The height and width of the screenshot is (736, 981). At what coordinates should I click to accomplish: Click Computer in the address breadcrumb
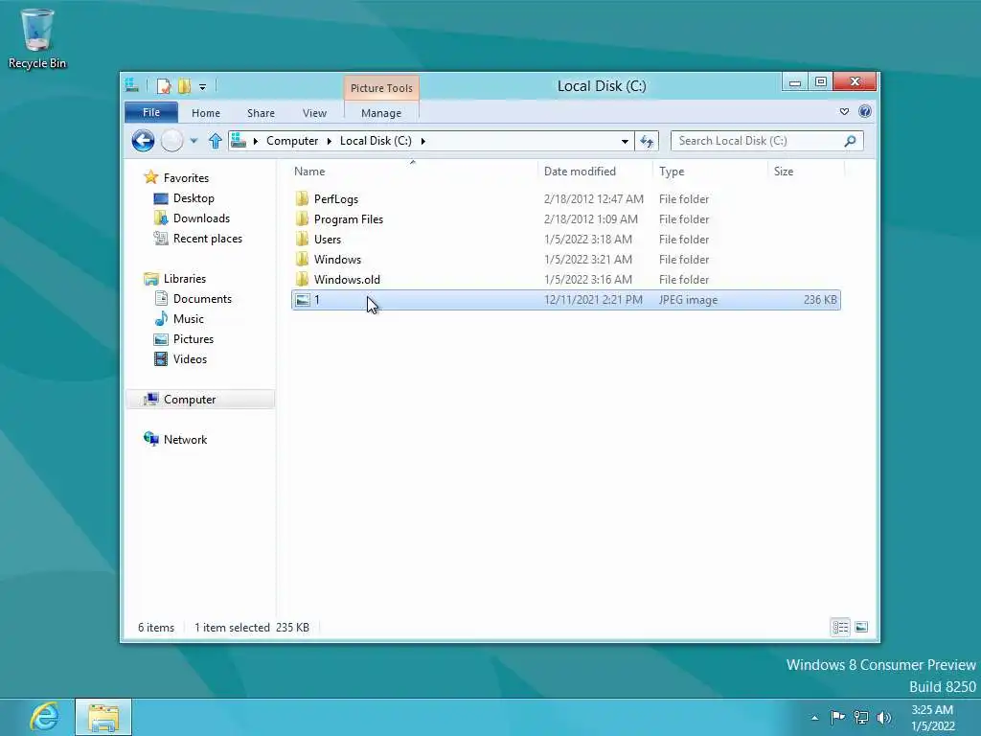point(292,141)
